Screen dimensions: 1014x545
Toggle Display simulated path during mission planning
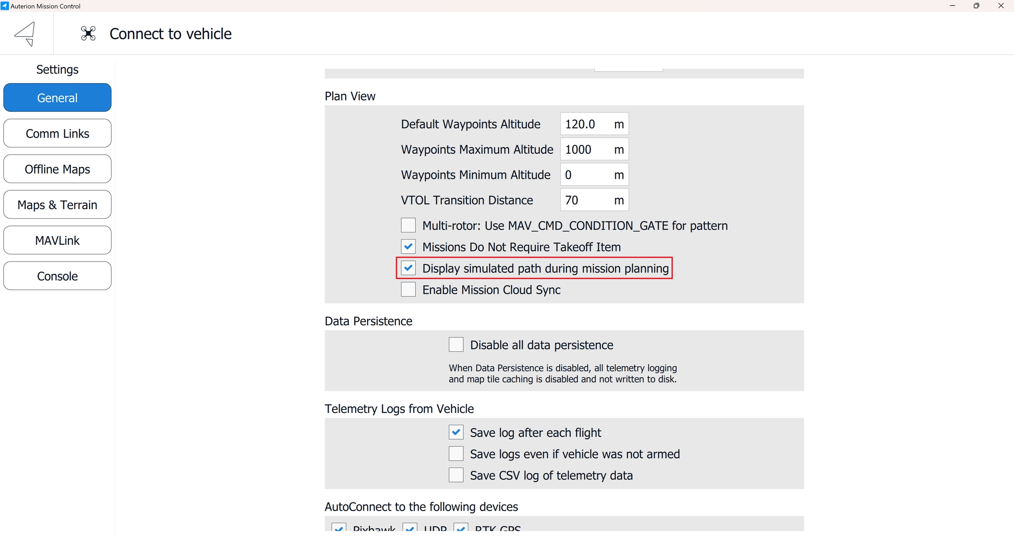[x=408, y=268]
